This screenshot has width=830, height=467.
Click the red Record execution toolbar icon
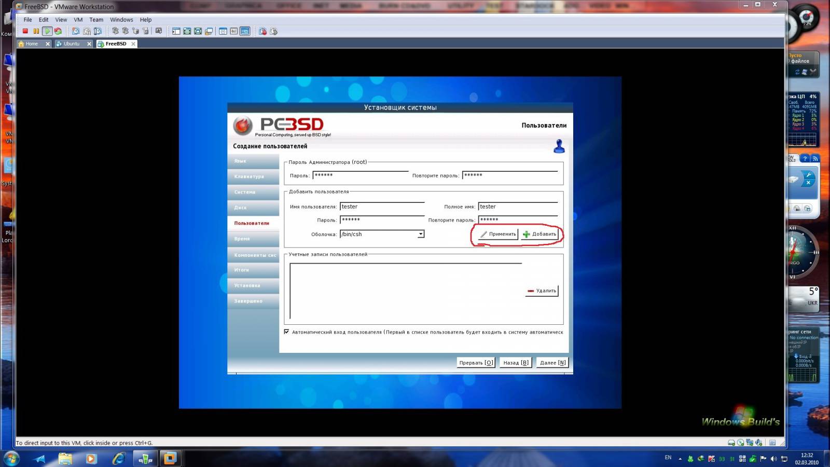pos(263,31)
